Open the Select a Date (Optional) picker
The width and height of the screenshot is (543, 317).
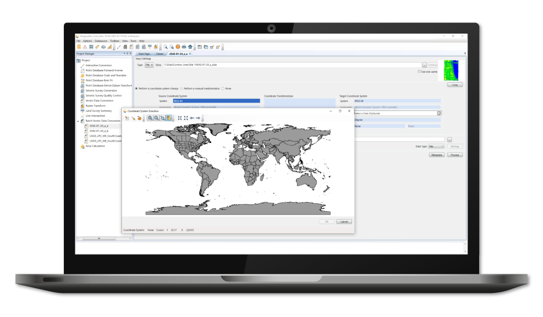pos(438,113)
